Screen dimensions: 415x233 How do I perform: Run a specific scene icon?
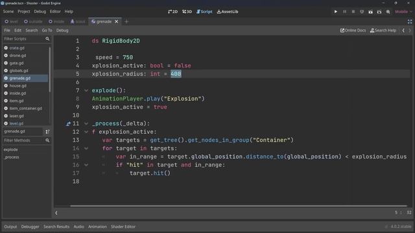[379, 12]
